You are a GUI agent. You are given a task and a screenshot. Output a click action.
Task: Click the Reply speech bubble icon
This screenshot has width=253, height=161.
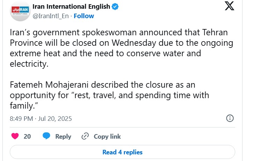pyautogui.click(x=46, y=137)
